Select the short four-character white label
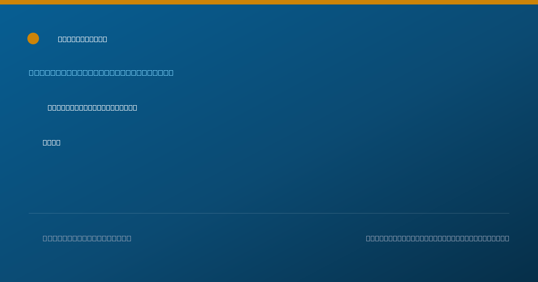This screenshot has height=282, width=538. click(52, 142)
